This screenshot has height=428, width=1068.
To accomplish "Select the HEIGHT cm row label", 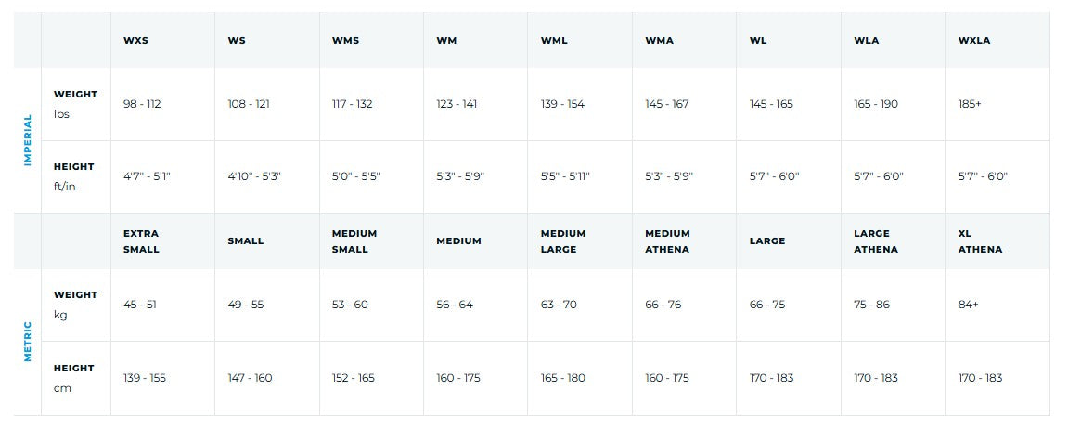I will (x=74, y=378).
